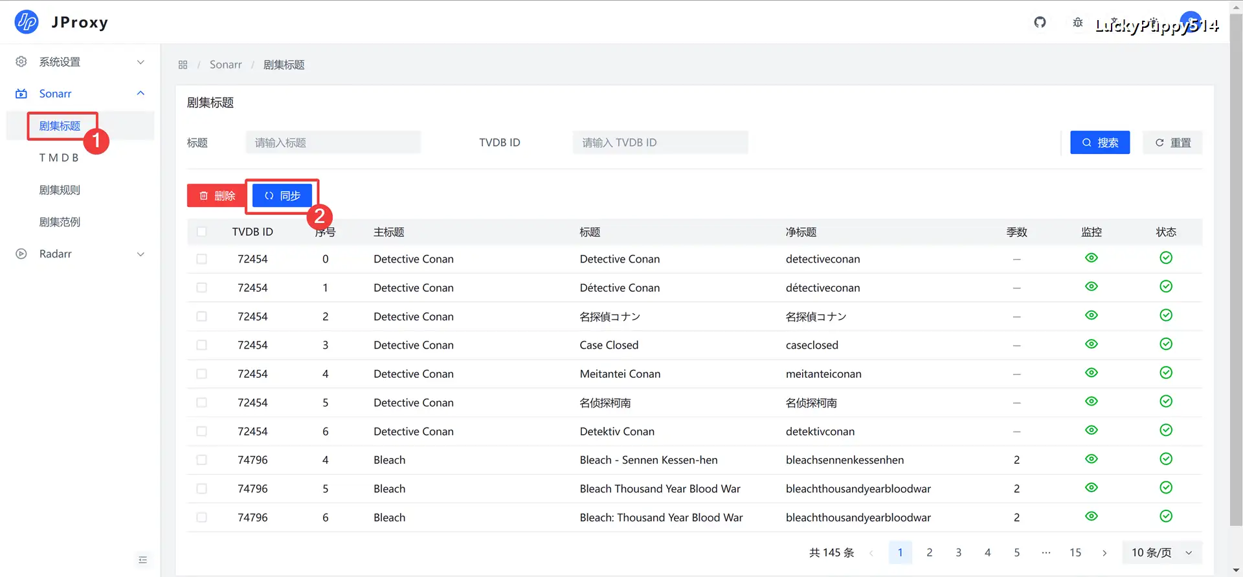The width and height of the screenshot is (1243, 577).
Task: Click status check icon for meitanteiconan row
Action: [1166, 373]
